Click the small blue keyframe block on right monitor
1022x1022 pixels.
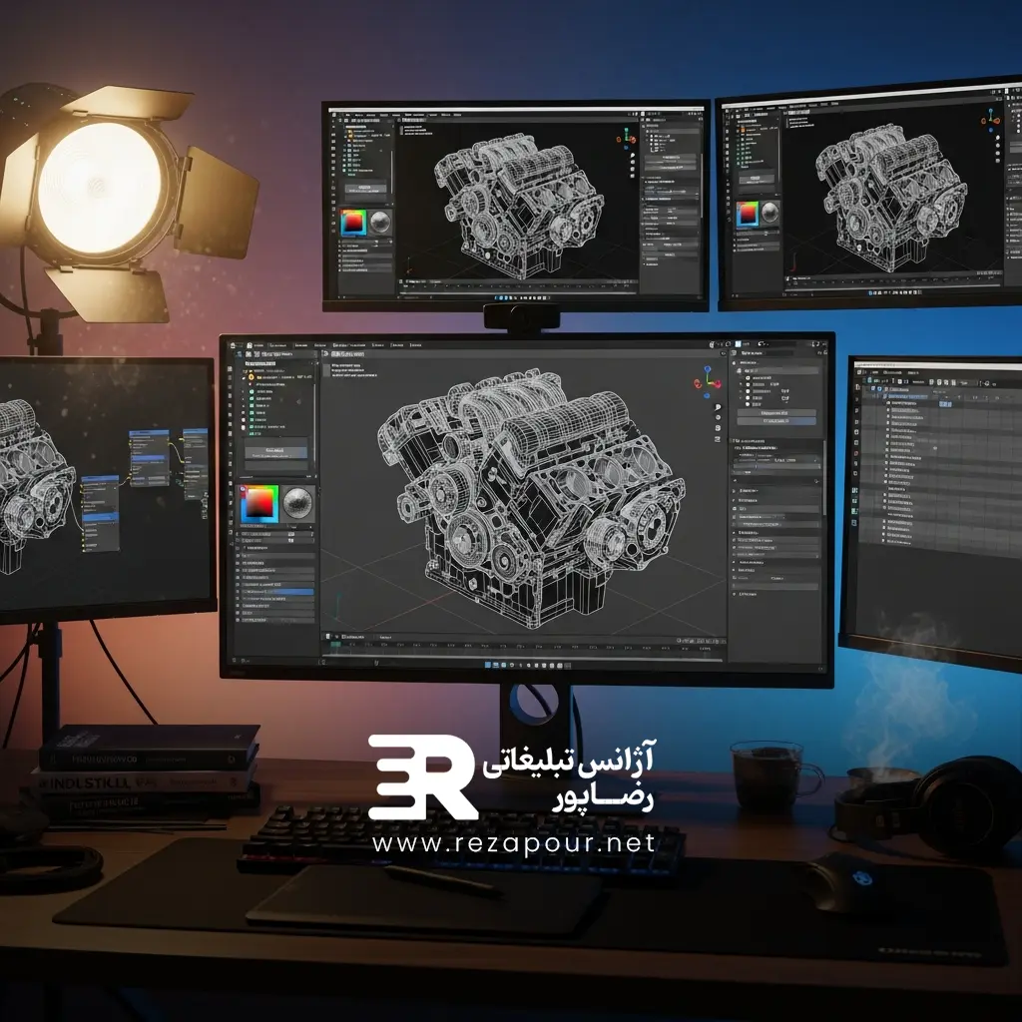point(944,404)
